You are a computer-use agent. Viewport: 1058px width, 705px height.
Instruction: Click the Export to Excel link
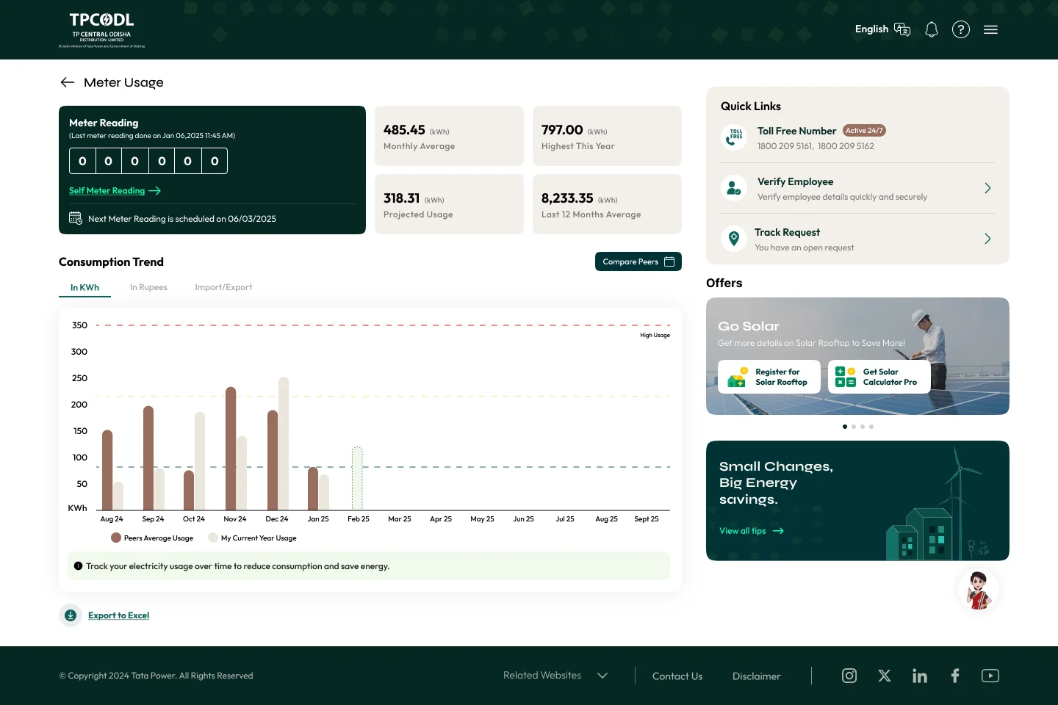click(118, 615)
